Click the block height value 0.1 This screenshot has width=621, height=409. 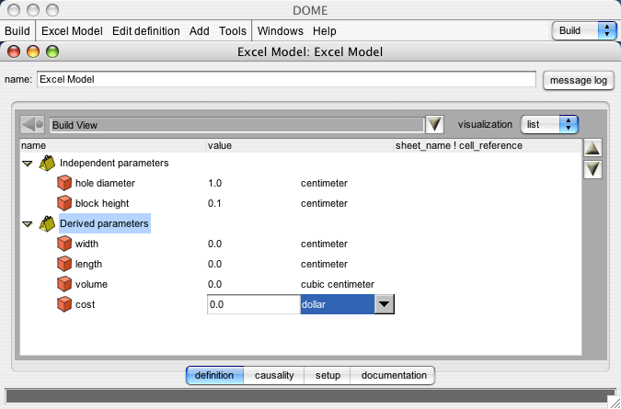click(x=214, y=203)
